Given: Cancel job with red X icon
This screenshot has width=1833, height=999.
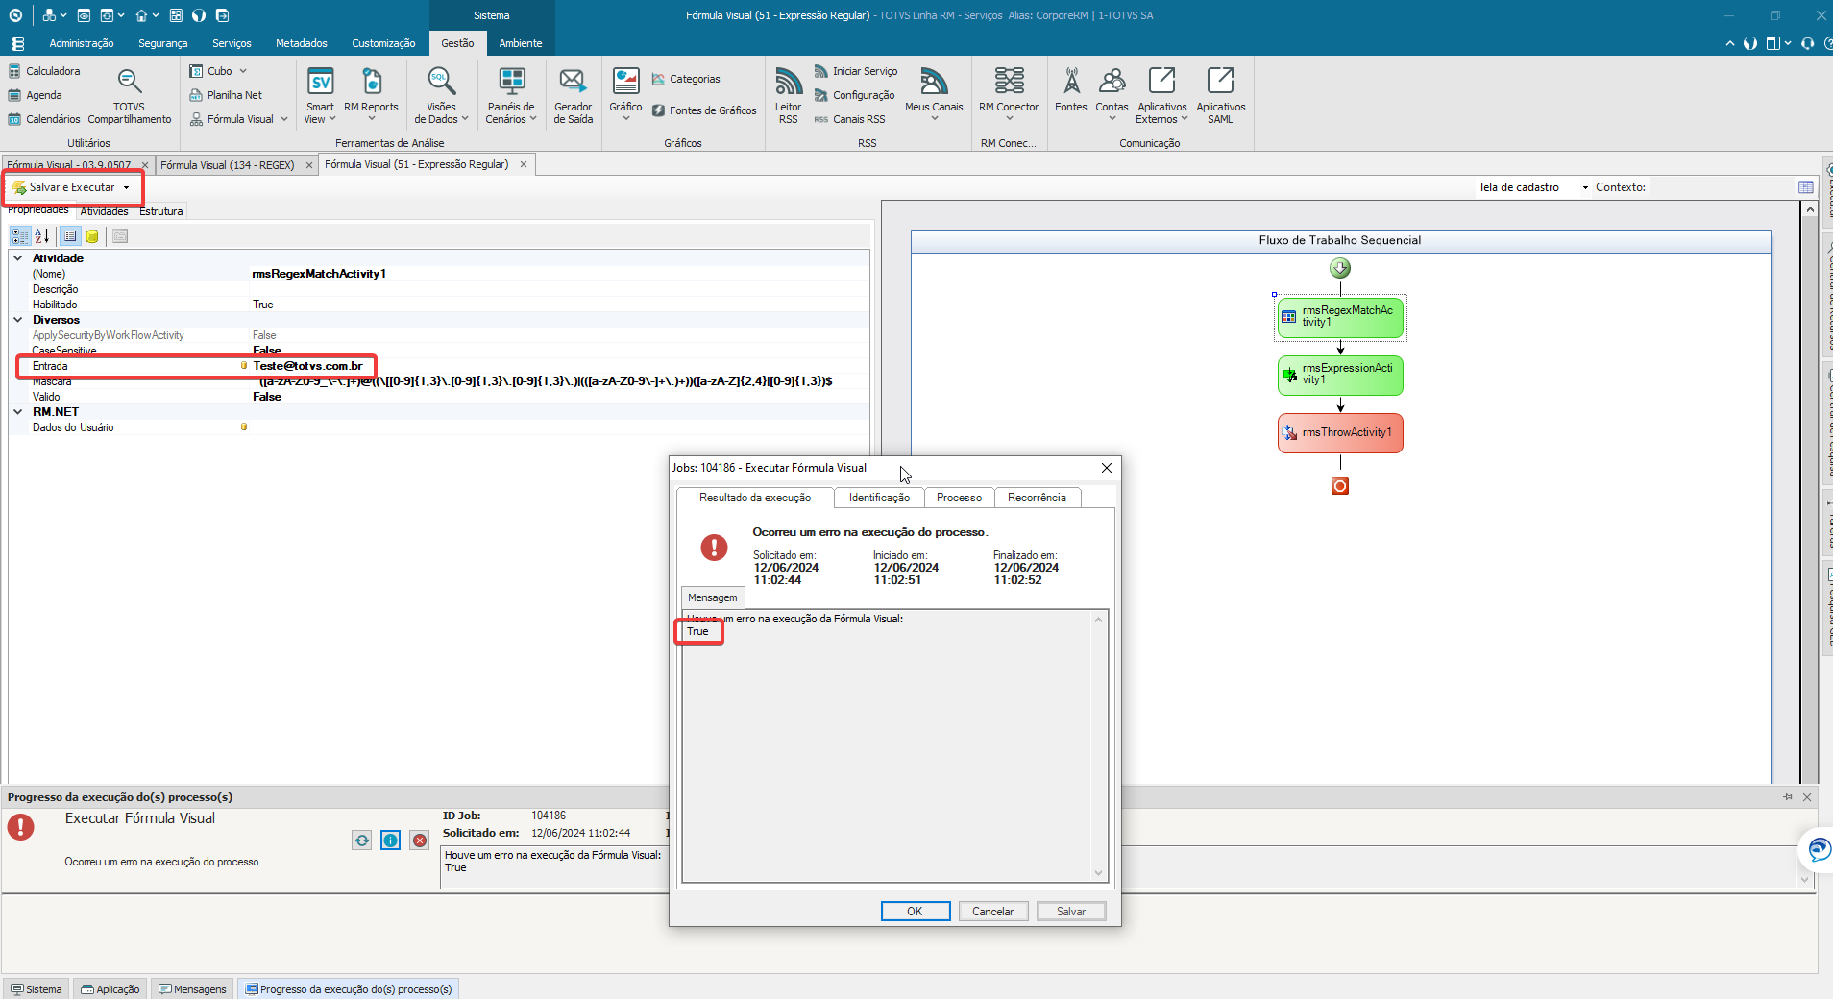Looking at the screenshot, I should tap(420, 841).
